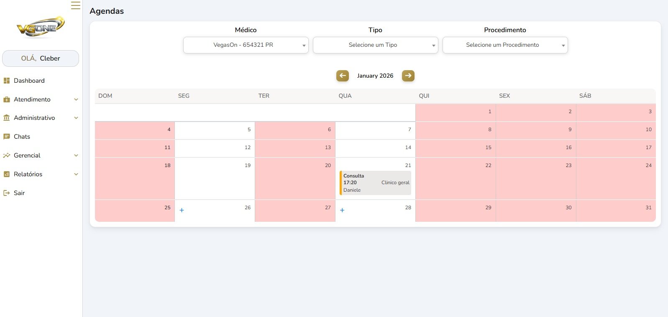Open the Tipo dropdown
Screen dimensions: 668x317
coord(375,45)
